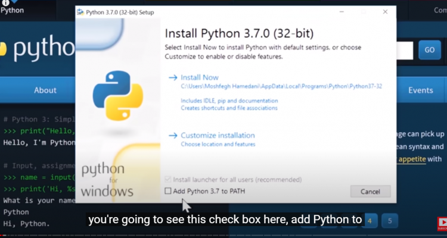
Task: Click Install Now option
Action: click(200, 77)
